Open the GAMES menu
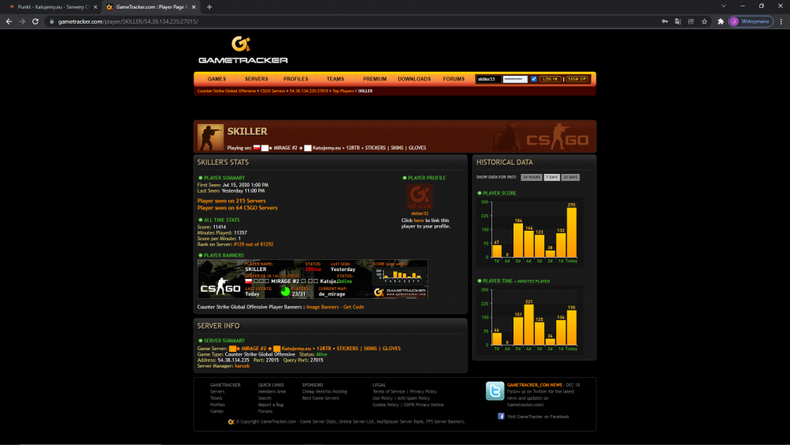Viewport: 790px width, 445px height. coord(216,78)
